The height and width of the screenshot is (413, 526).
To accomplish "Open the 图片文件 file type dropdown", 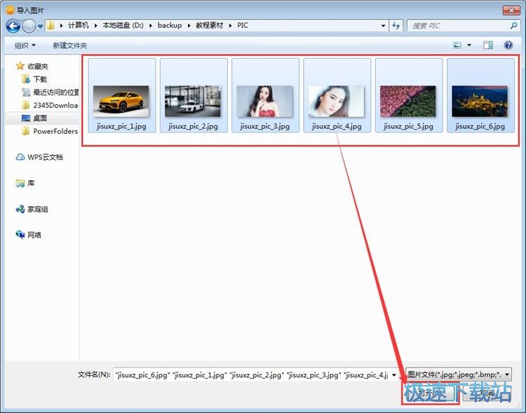I will click(x=459, y=374).
